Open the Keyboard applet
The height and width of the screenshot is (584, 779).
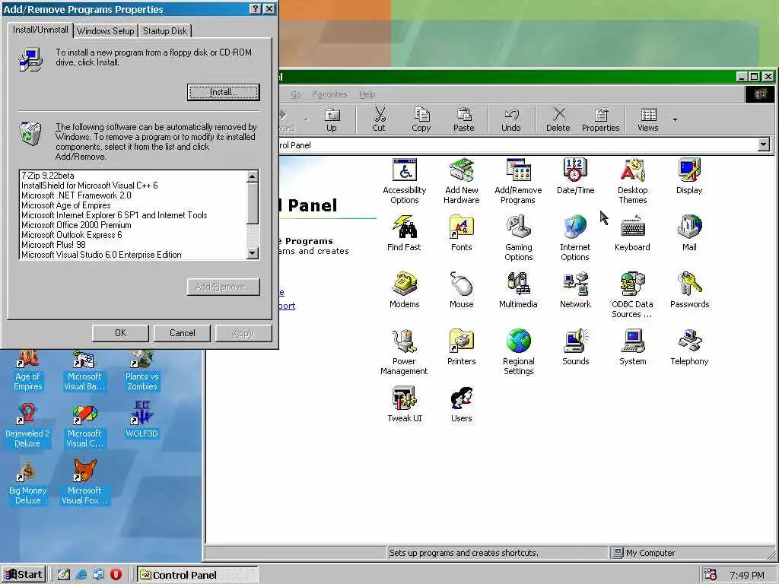tap(632, 233)
